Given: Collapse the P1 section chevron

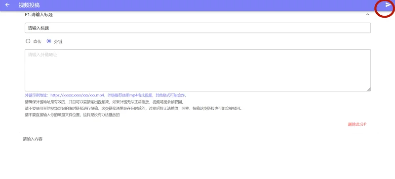Looking at the screenshot, I should click(x=367, y=15).
